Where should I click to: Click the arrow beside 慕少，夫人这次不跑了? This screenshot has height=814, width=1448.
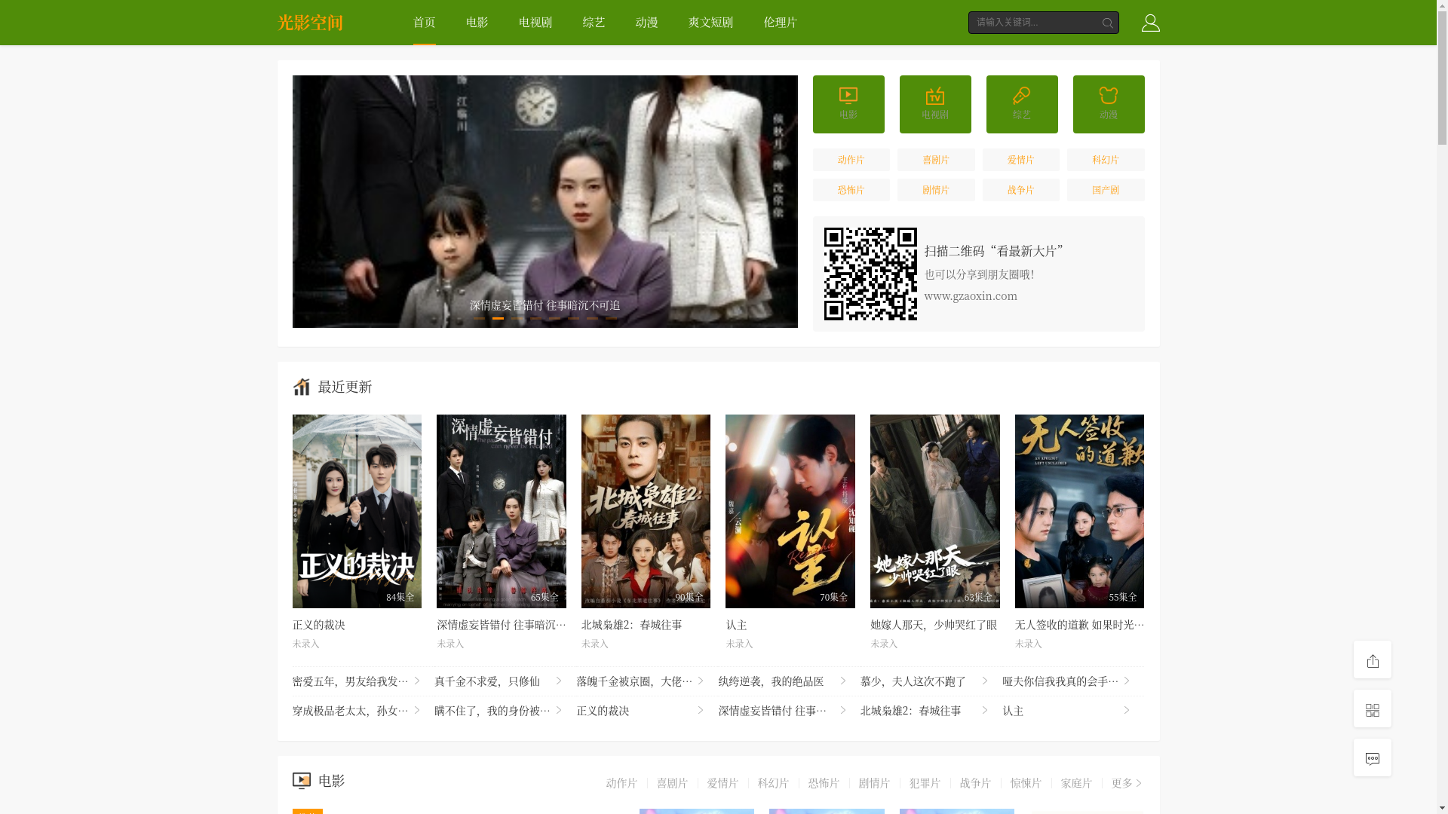[984, 681]
